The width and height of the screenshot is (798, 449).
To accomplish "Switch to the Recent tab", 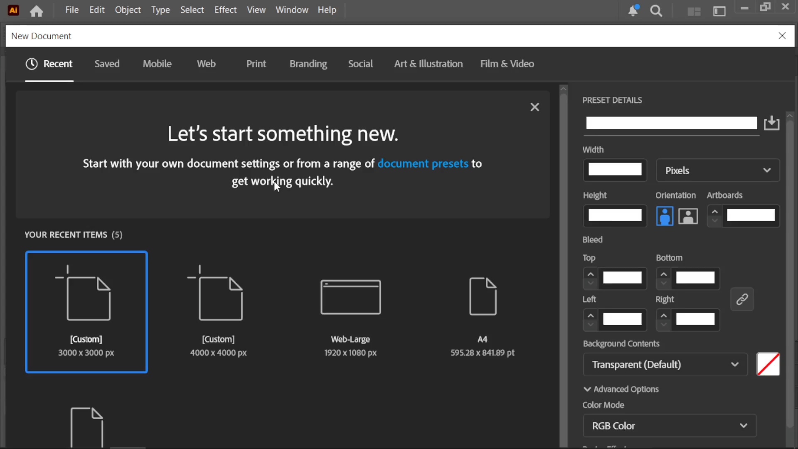I will [x=49, y=64].
